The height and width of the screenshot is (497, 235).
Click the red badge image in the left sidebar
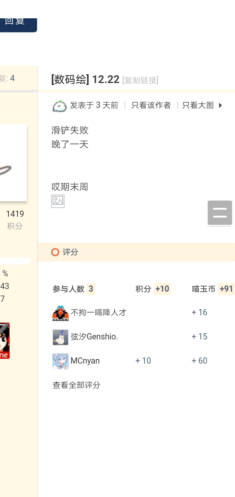point(5,341)
